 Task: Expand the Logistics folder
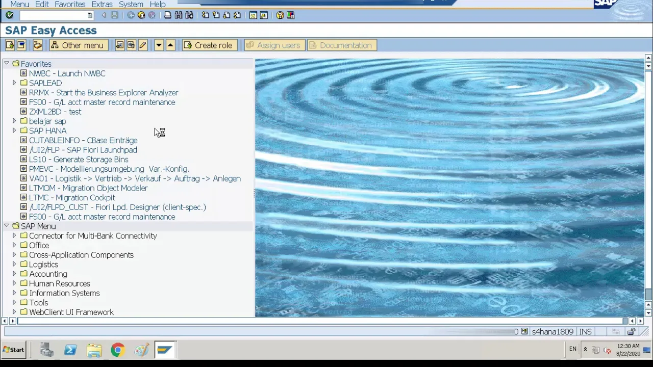pyautogui.click(x=14, y=265)
